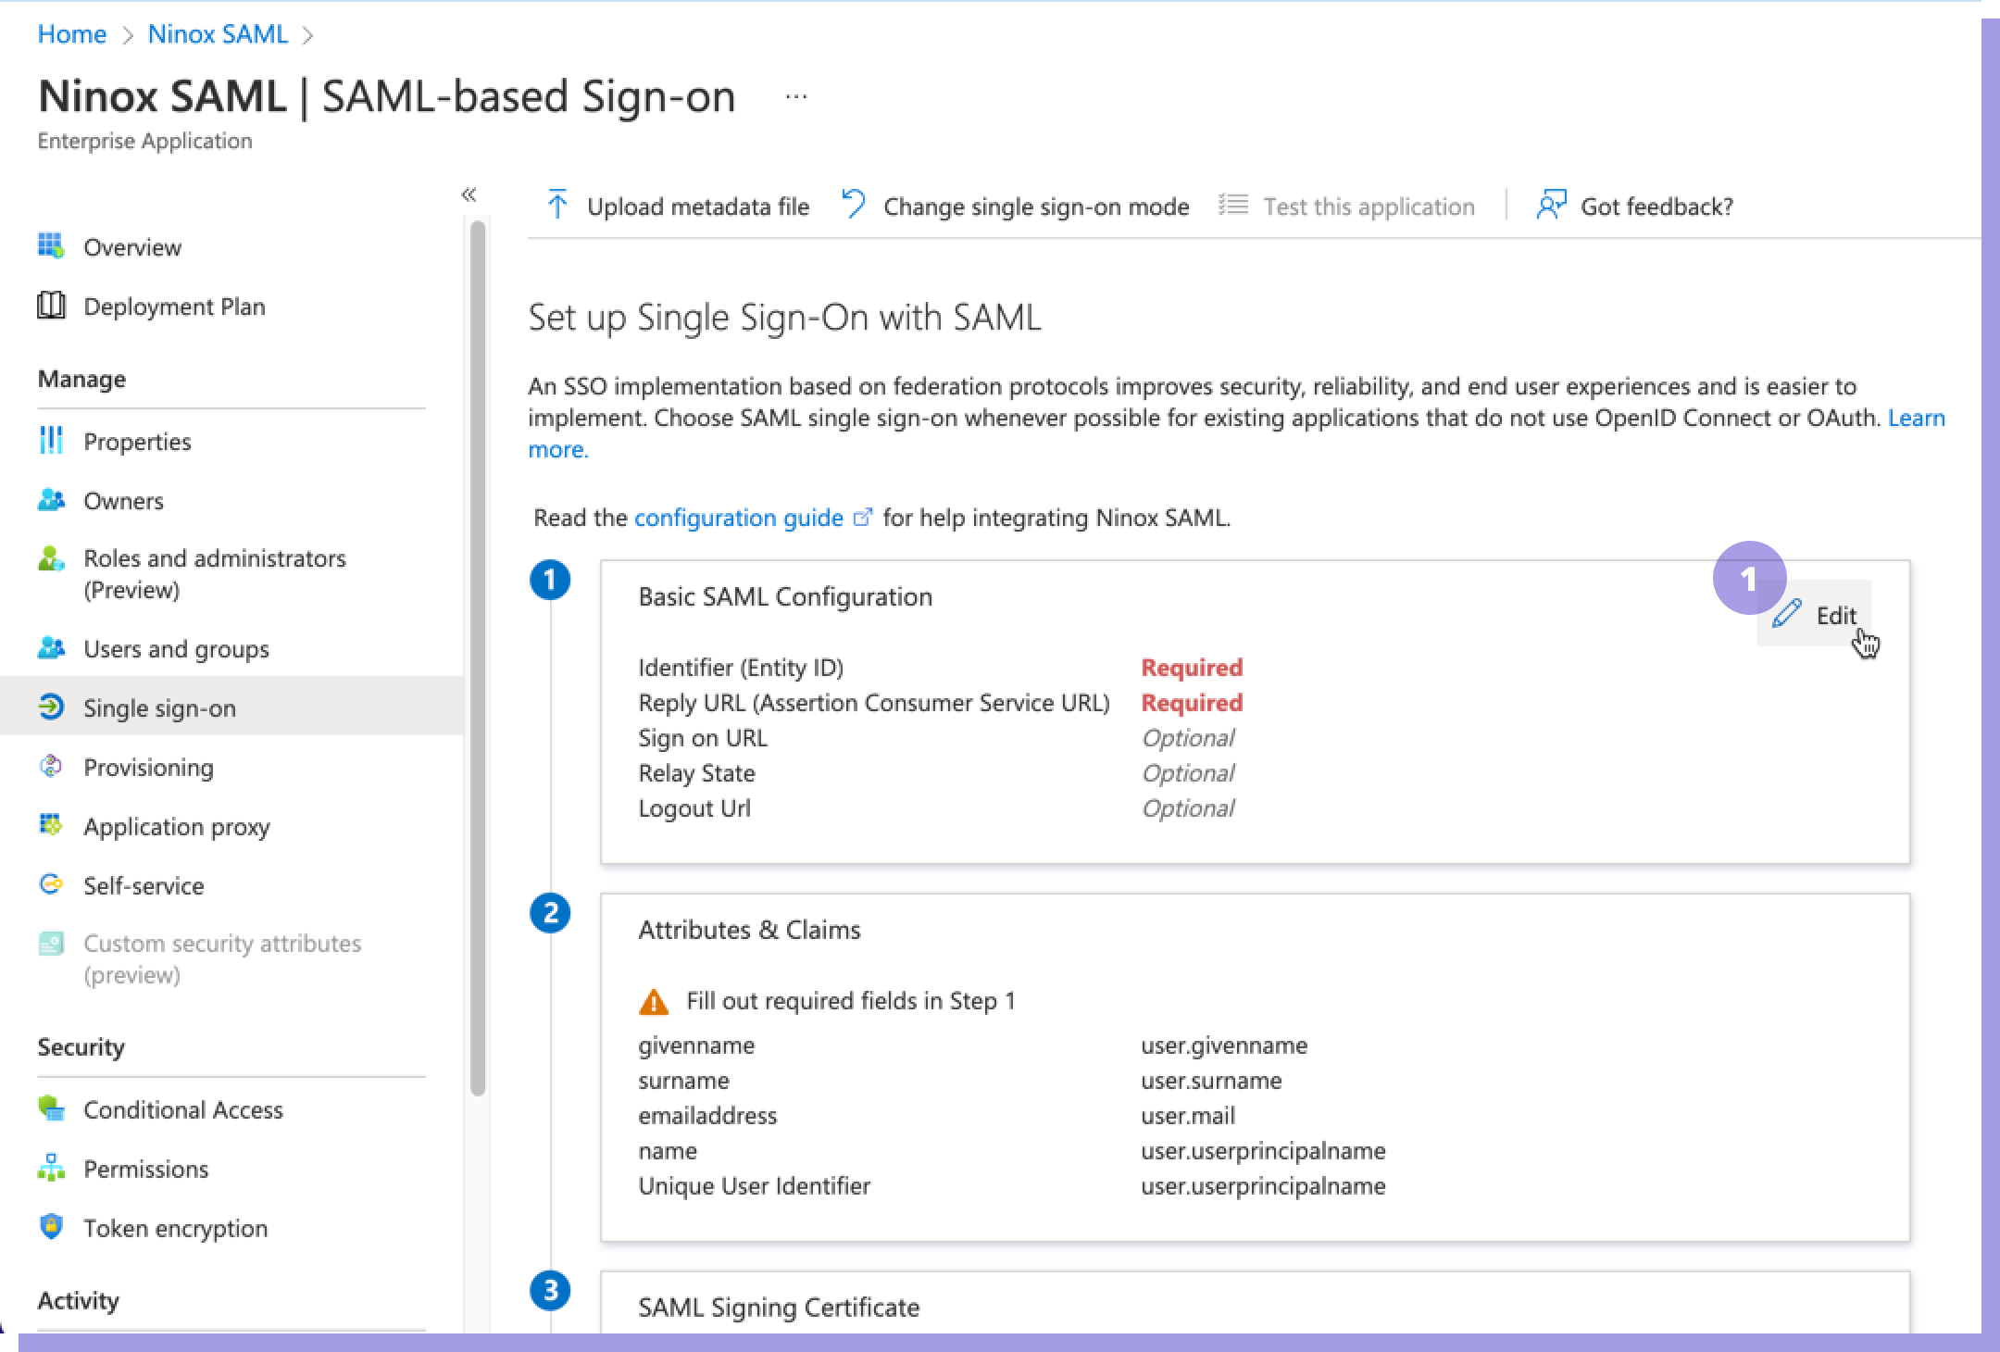Click the sidebar vertical scrollbar
The image size is (2000, 1352).
point(478,657)
